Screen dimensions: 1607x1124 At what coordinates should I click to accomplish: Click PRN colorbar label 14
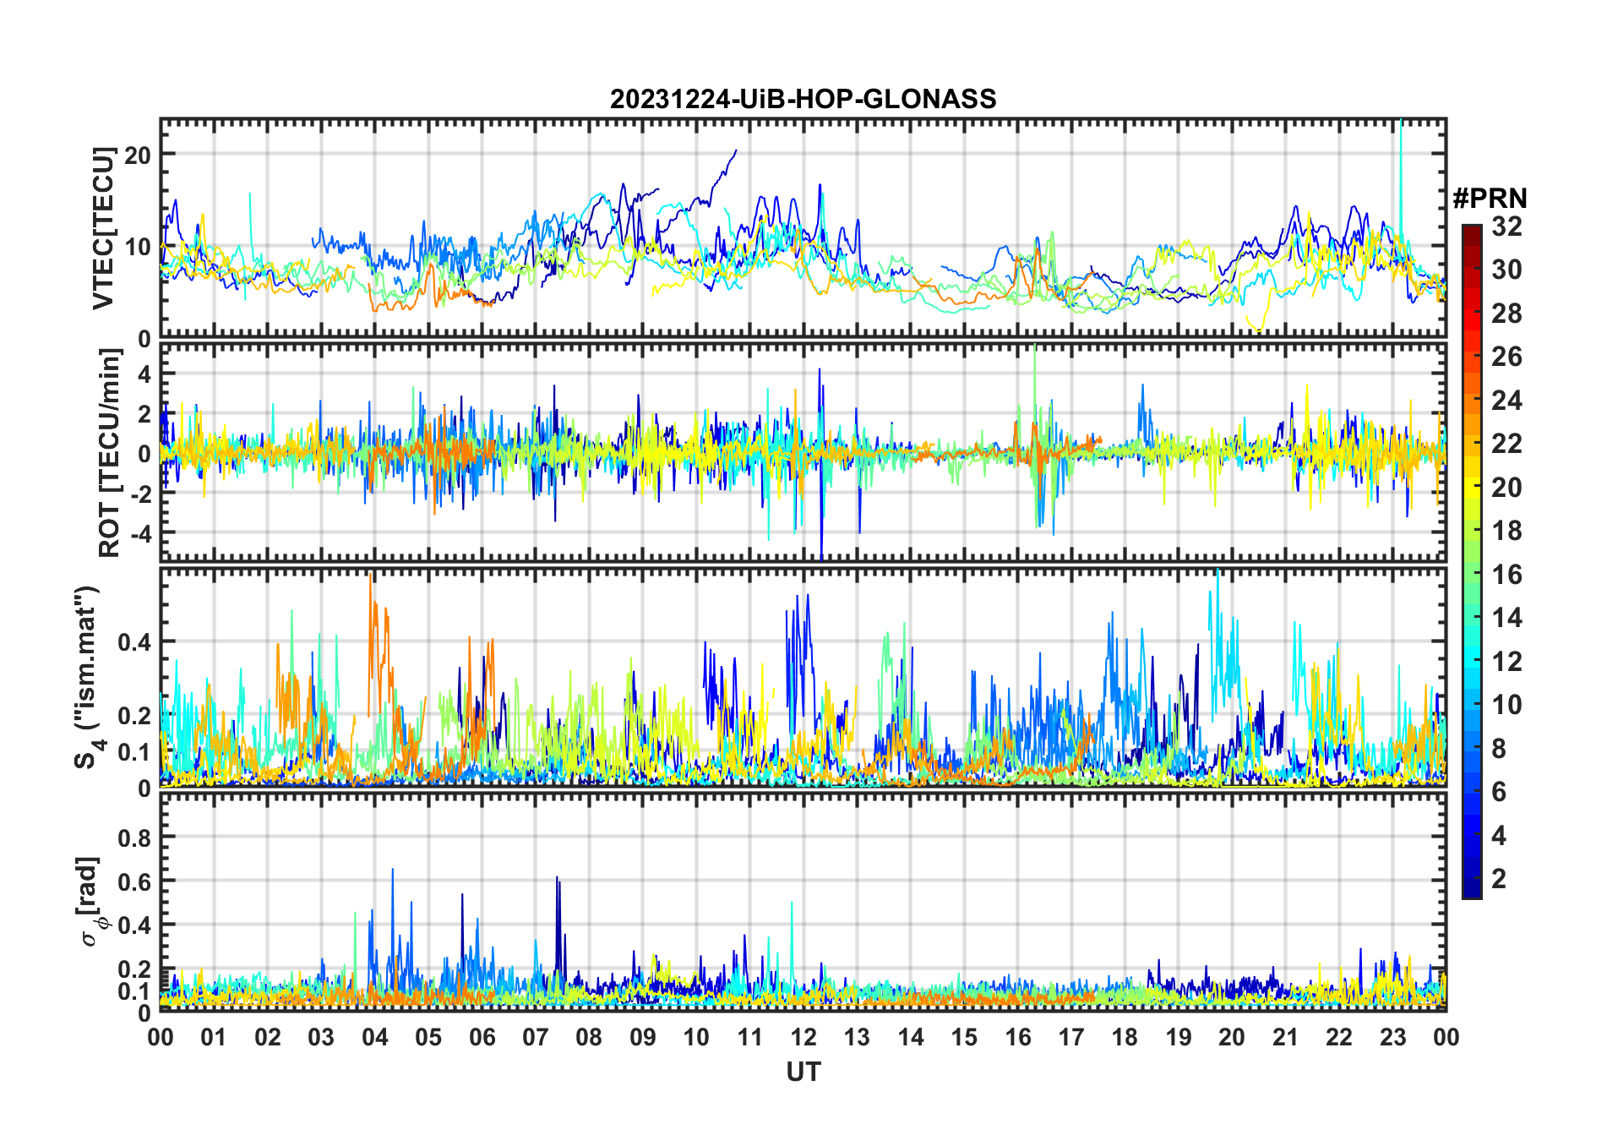pos(1507,618)
